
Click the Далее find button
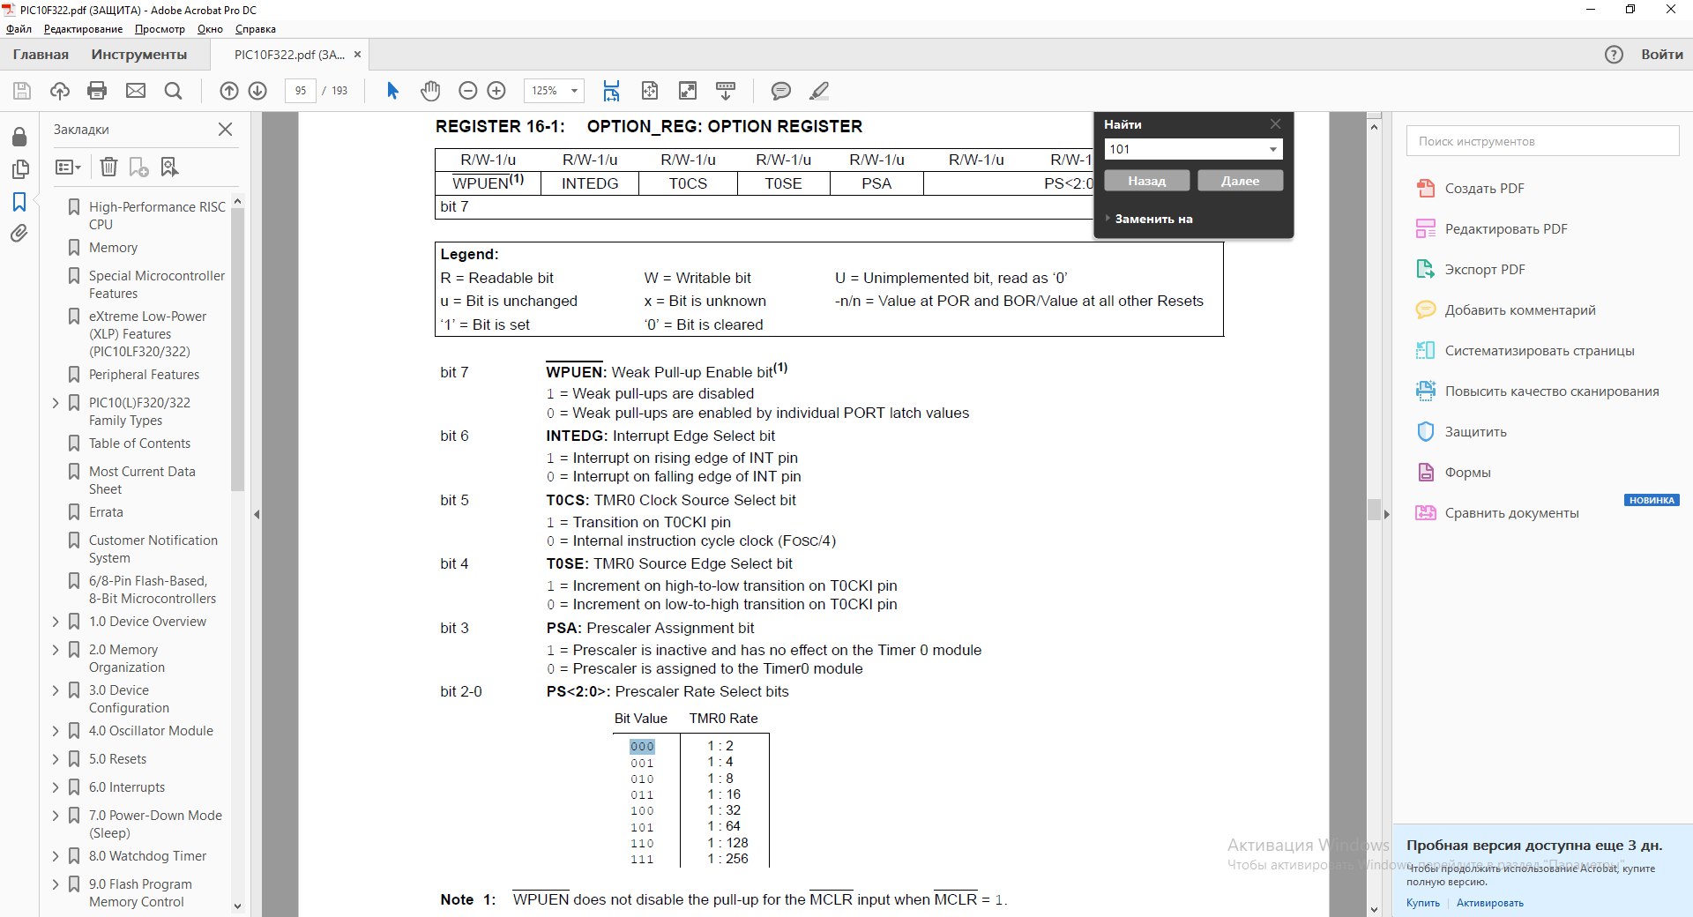[1240, 181]
